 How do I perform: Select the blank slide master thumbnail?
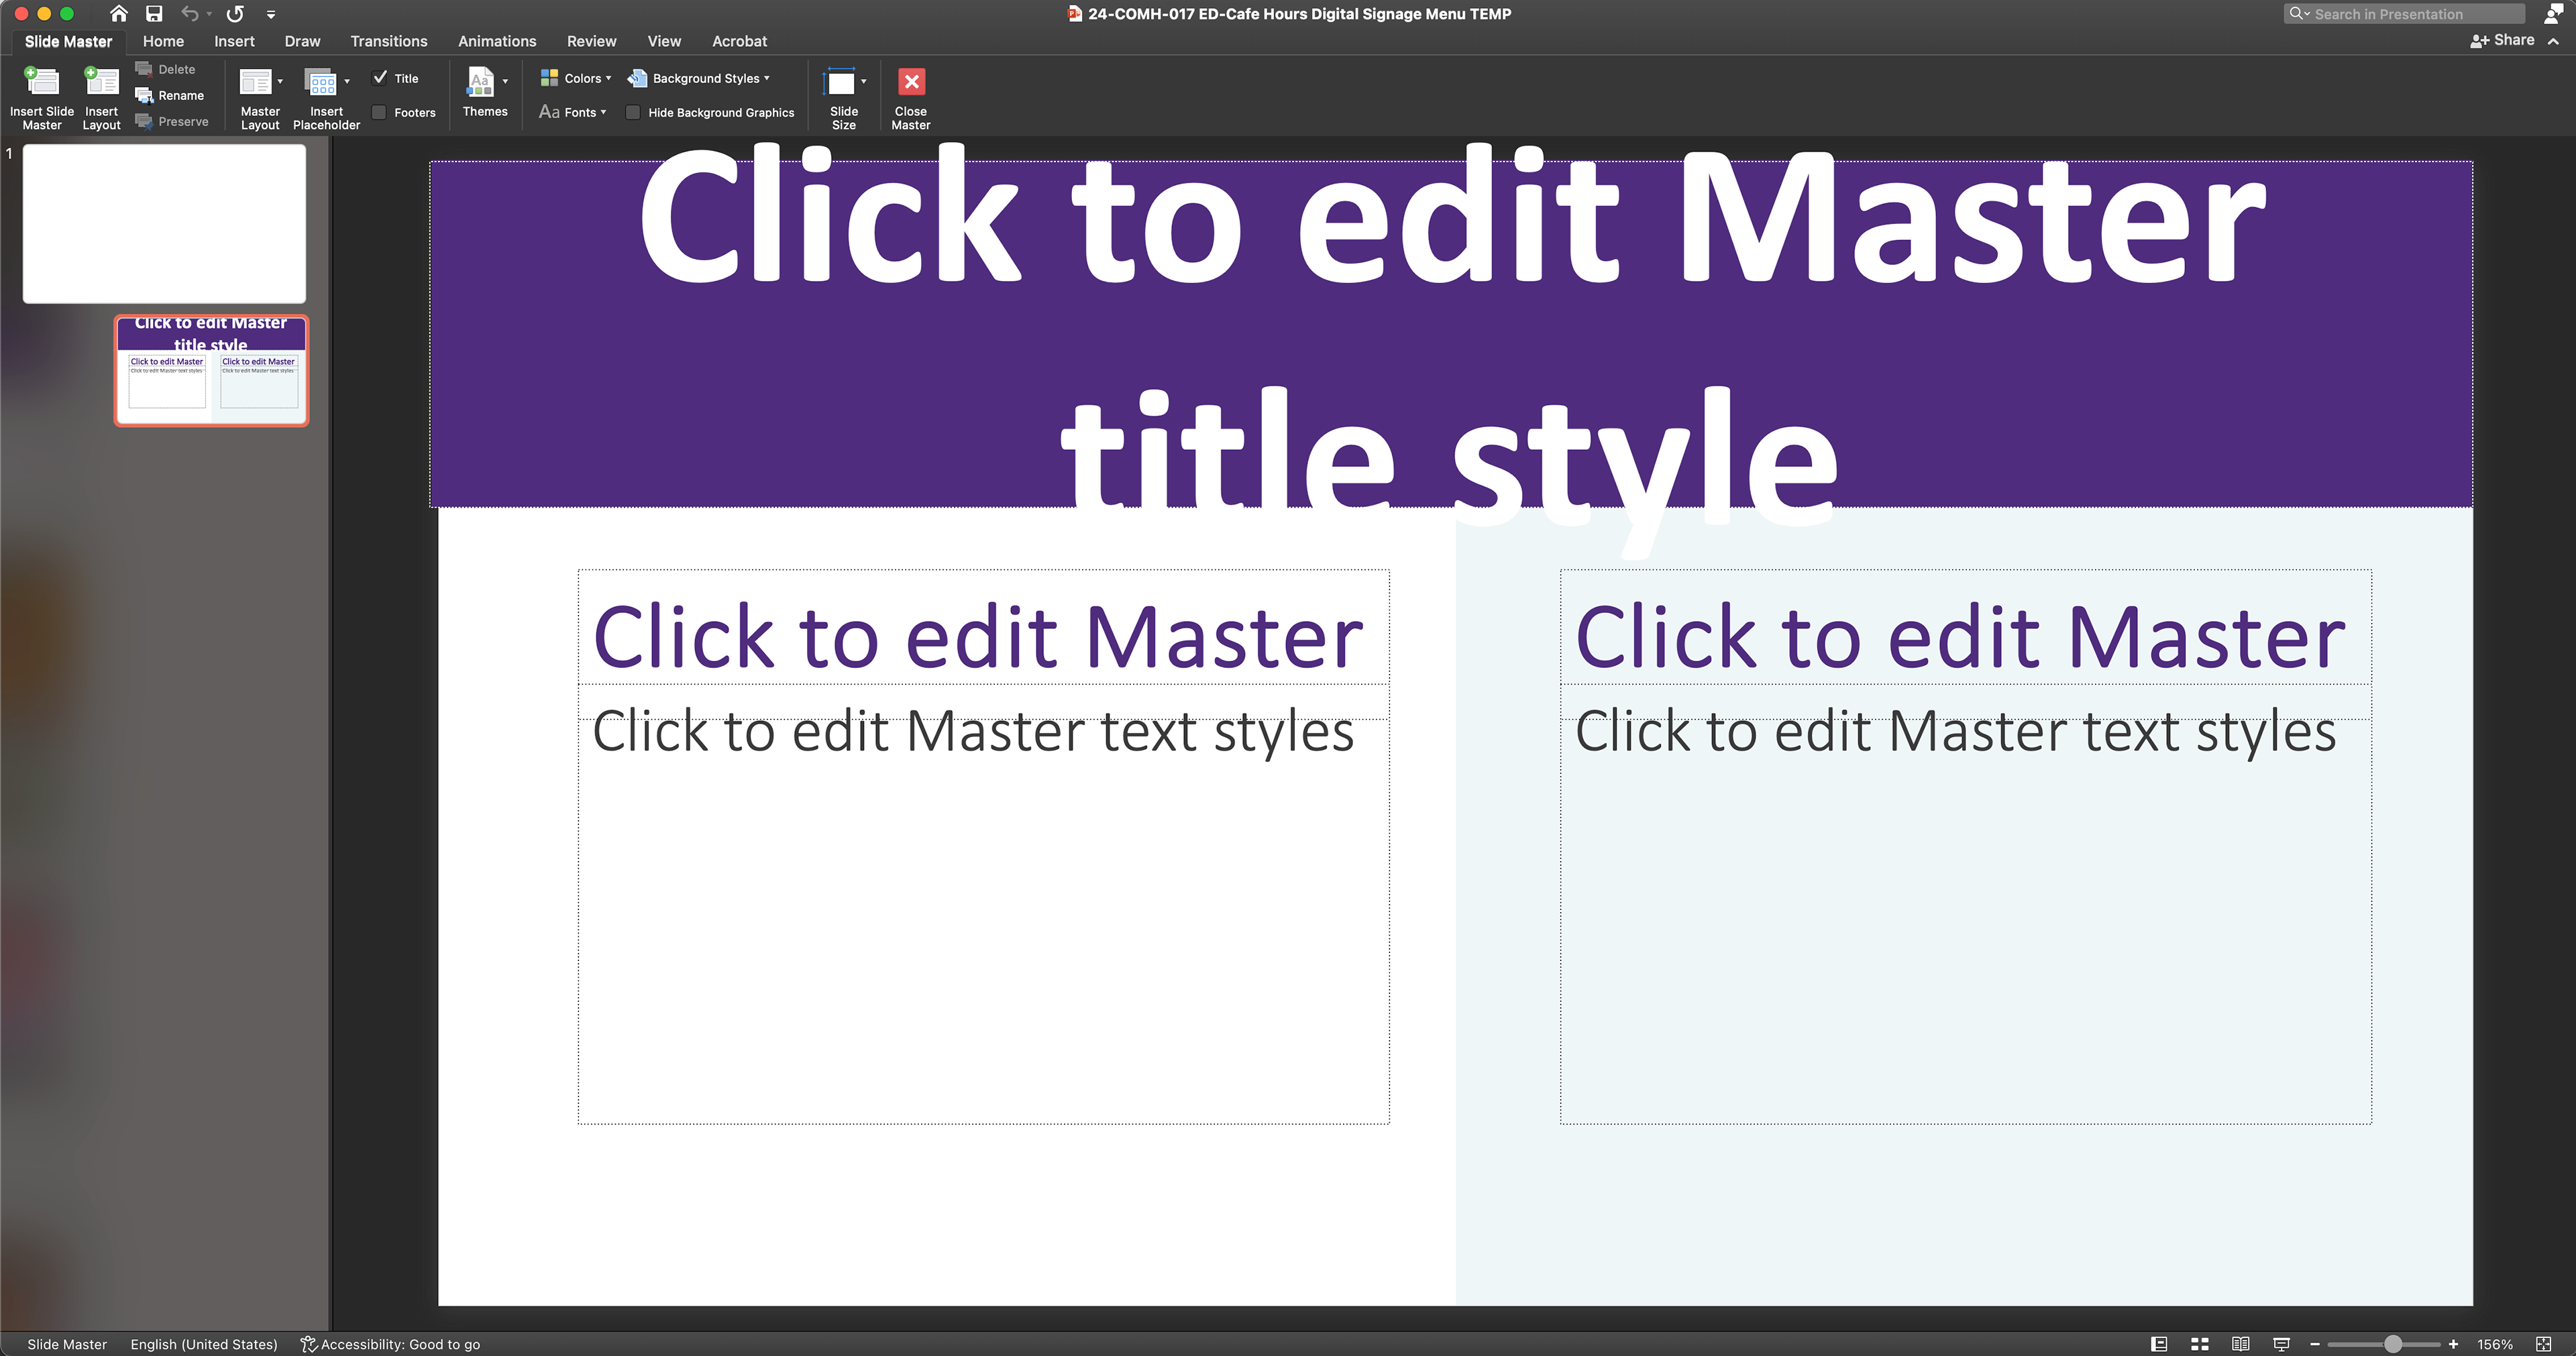(164, 223)
